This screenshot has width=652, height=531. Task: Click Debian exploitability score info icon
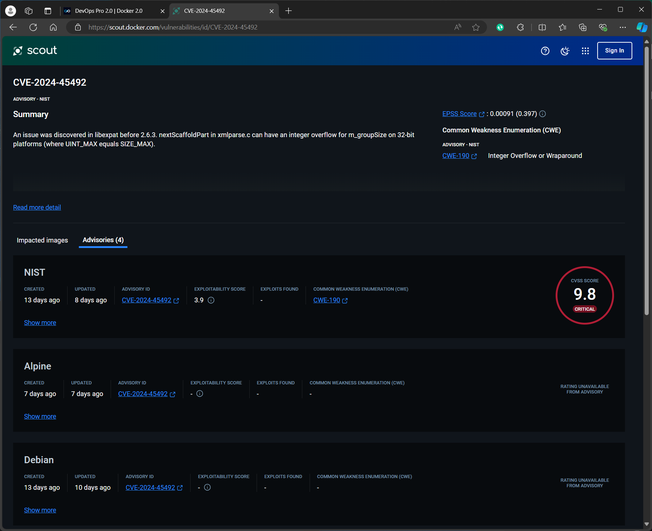coord(207,487)
